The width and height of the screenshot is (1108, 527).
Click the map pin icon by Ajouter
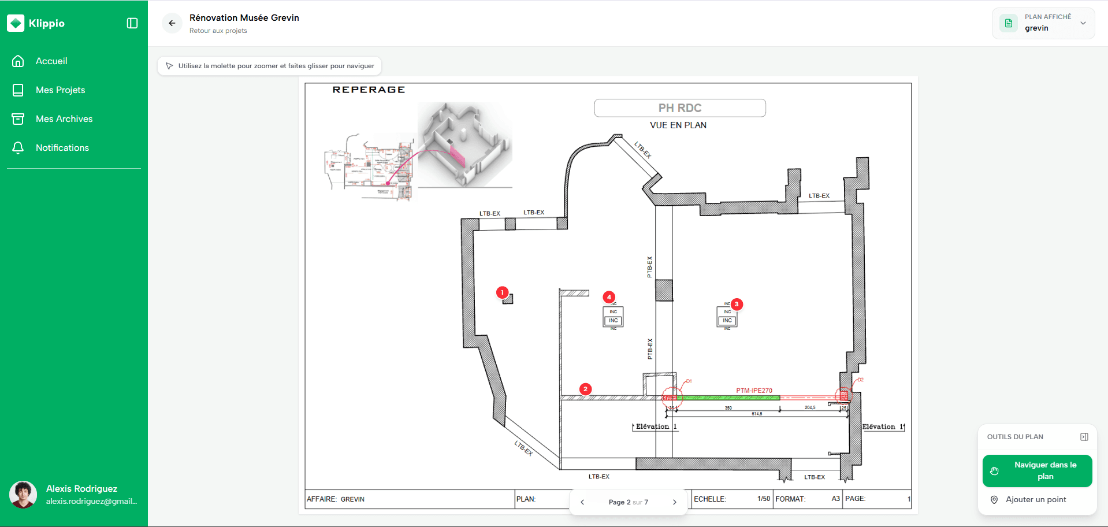click(x=994, y=500)
